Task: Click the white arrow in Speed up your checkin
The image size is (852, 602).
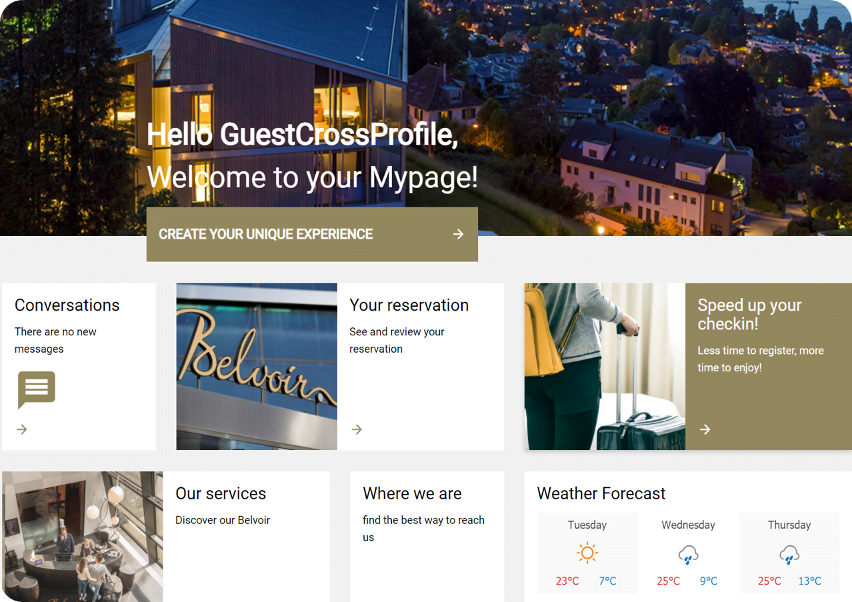Action: [705, 429]
